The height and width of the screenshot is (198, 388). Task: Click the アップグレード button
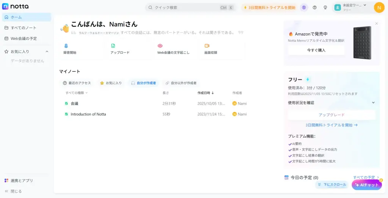pos(332,115)
